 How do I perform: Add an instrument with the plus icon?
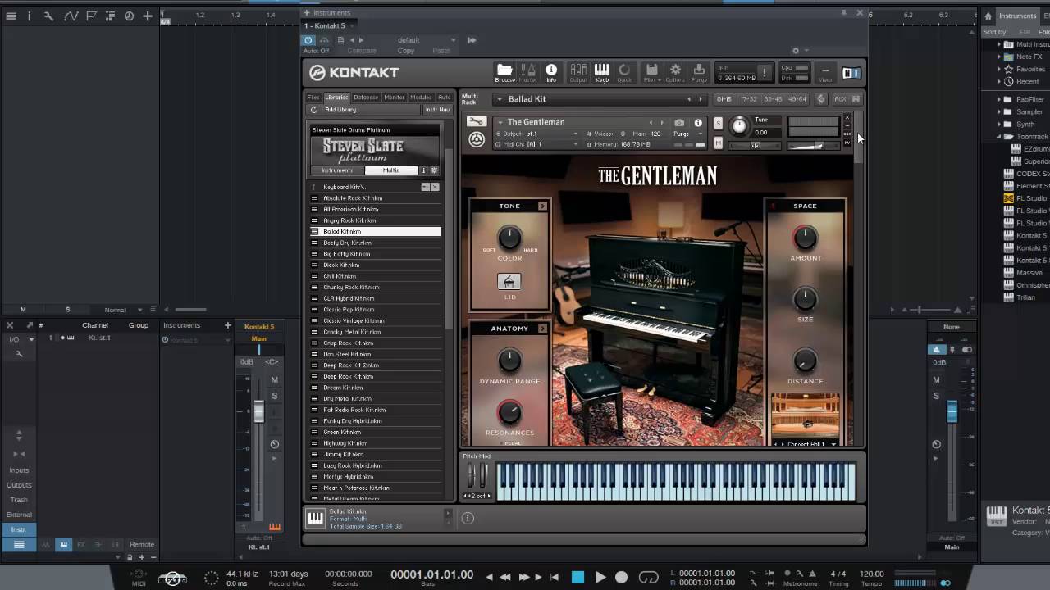(x=228, y=325)
